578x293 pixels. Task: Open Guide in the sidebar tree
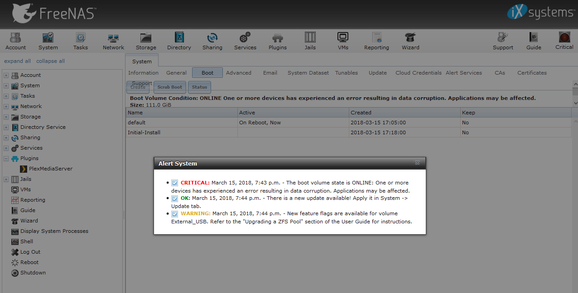(x=23, y=210)
